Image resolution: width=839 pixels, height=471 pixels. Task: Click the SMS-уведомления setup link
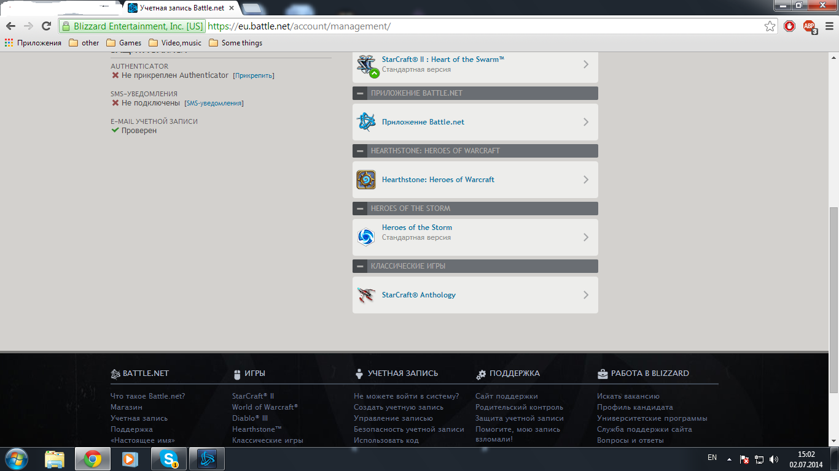(214, 104)
